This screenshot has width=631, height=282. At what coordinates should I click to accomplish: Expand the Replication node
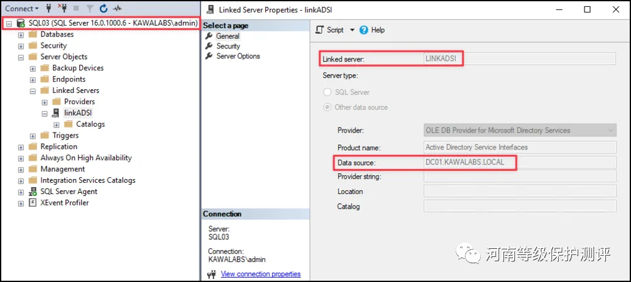21,147
